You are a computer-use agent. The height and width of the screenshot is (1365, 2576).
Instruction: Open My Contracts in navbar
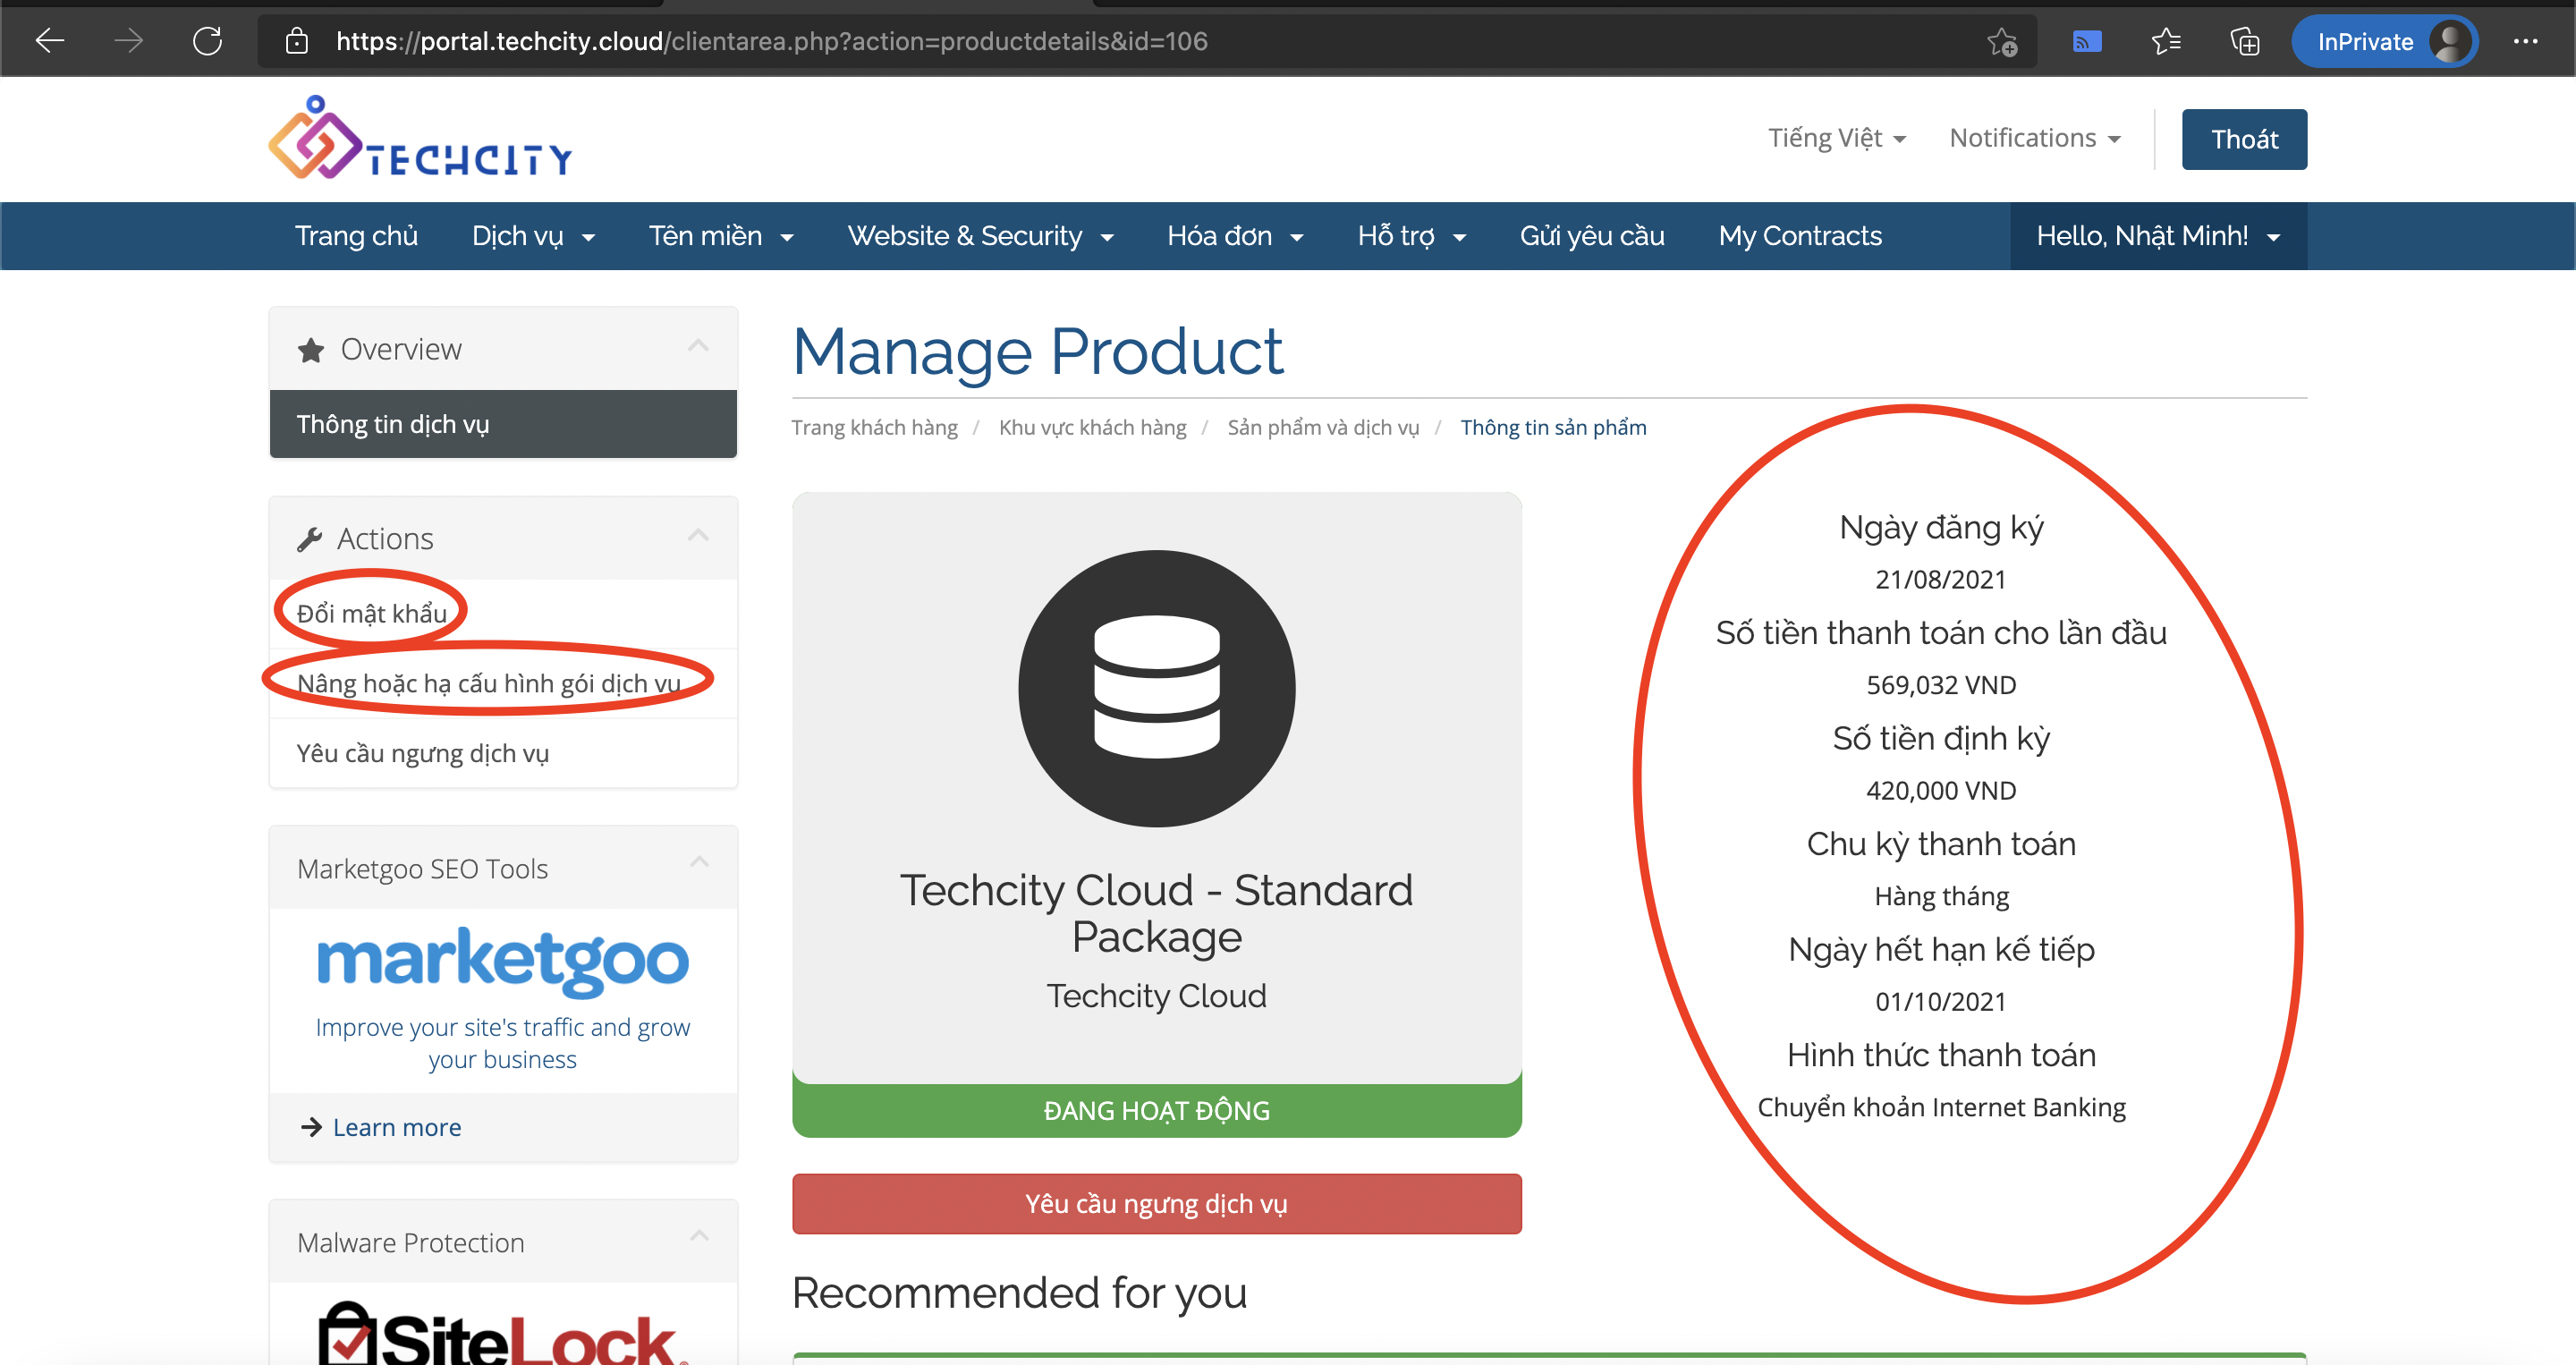[1800, 236]
